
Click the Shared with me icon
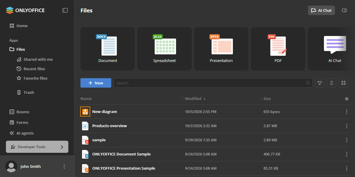pos(19,59)
